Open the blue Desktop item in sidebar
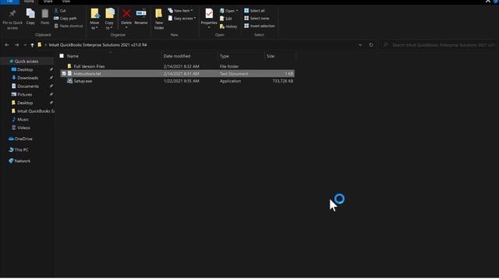Image resolution: width=499 pixels, height=280 pixels. tap(25, 69)
